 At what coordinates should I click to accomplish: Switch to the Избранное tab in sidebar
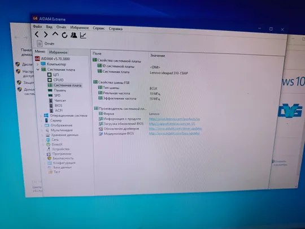pos(58,52)
